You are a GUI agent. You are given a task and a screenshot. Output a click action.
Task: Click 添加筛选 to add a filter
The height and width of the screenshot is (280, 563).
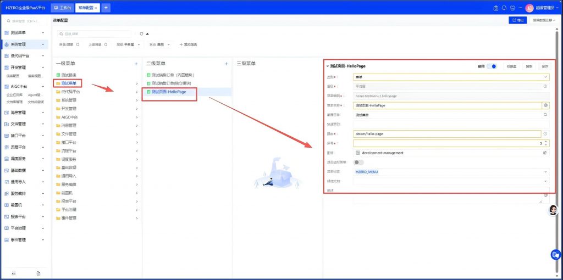point(187,44)
